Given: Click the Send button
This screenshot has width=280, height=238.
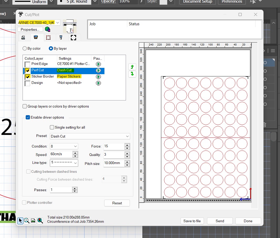Looking at the screenshot, I should [x=220, y=221].
